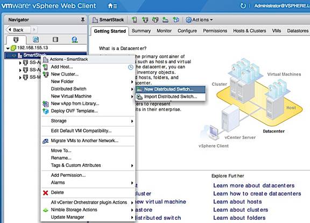
Task: Click the Add Host toolbar icon
Action: coord(135,20)
